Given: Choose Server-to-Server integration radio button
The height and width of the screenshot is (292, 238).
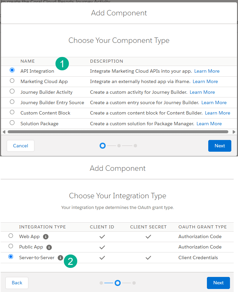Looking at the screenshot, I should point(11,257).
